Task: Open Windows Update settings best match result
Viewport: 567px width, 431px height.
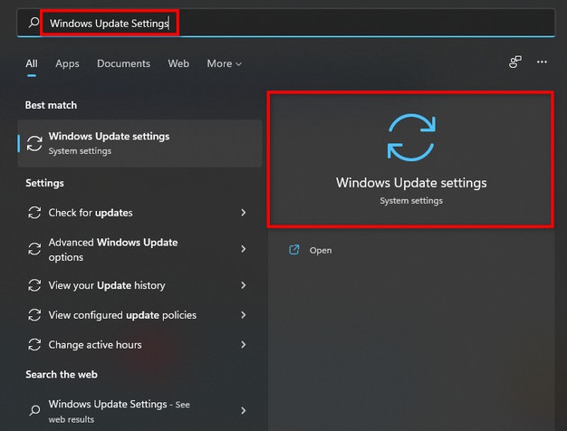Action: (139, 144)
